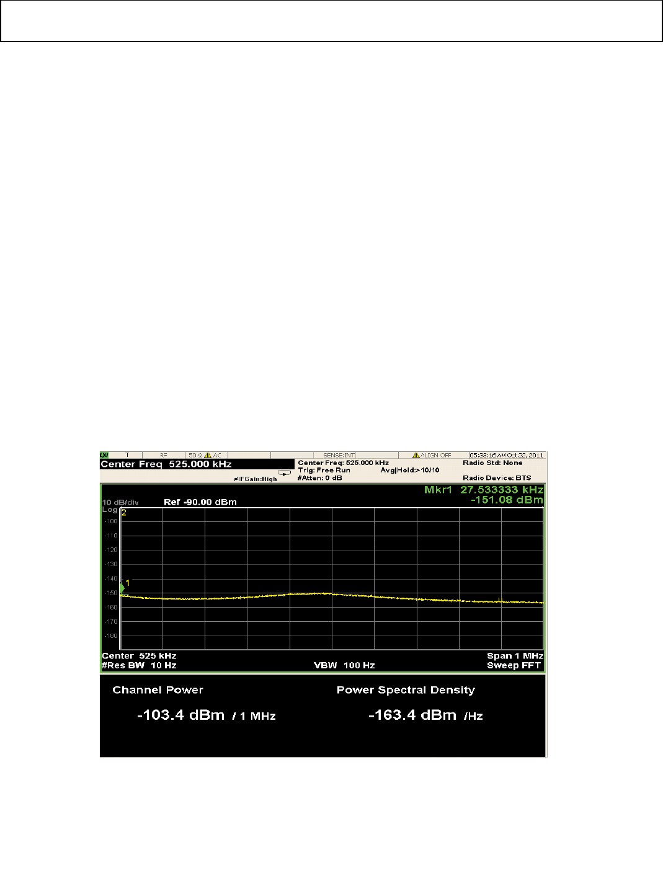Viewport: 663px width, 894px height.
Task: Click the Center 525 kHz footer label
Action: (140, 656)
